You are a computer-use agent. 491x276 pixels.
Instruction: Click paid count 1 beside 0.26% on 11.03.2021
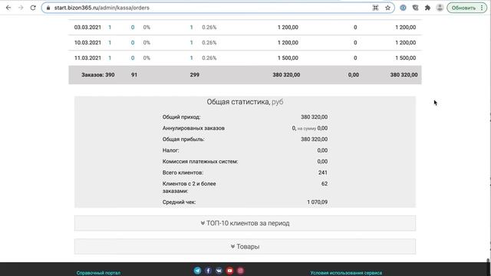point(191,58)
